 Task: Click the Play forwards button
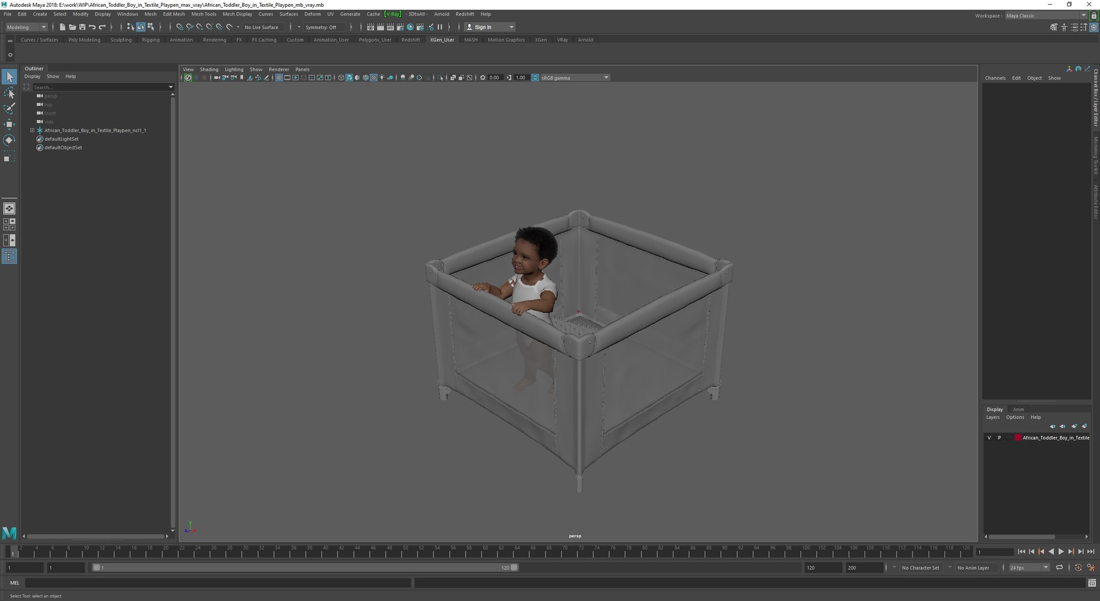click(1061, 552)
